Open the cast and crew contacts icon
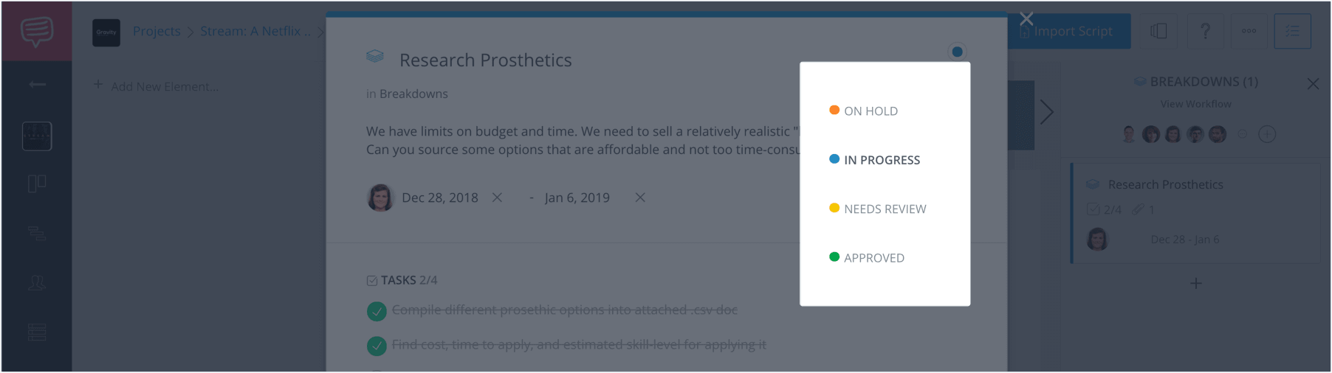Screen dimensions: 1332x373 tap(37, 282)
